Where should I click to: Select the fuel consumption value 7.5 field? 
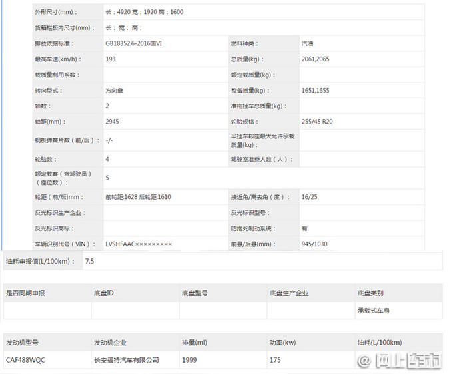click(89, 262)
